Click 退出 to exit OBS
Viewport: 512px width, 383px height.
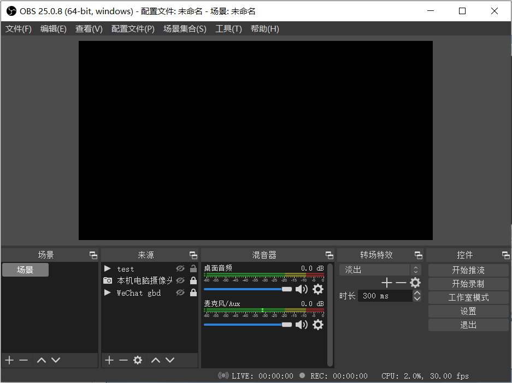pyautogui.click(x=468, y=325)
